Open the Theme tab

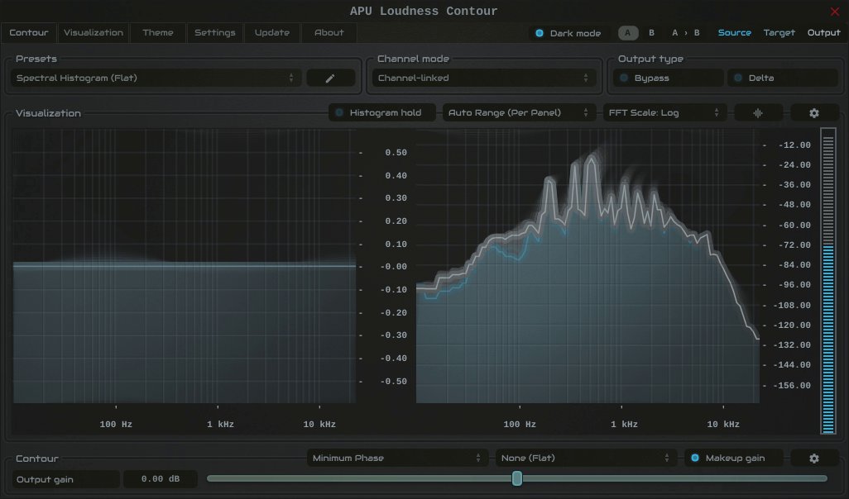158,32
